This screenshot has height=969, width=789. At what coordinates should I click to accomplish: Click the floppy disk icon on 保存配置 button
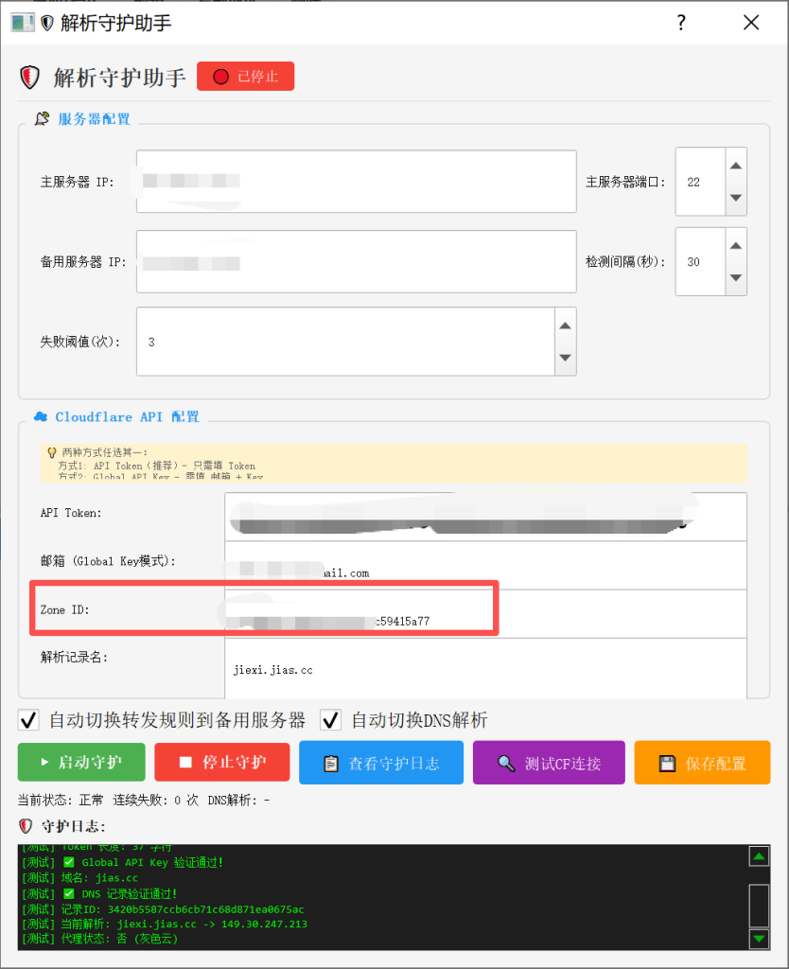tap(667, 764)
